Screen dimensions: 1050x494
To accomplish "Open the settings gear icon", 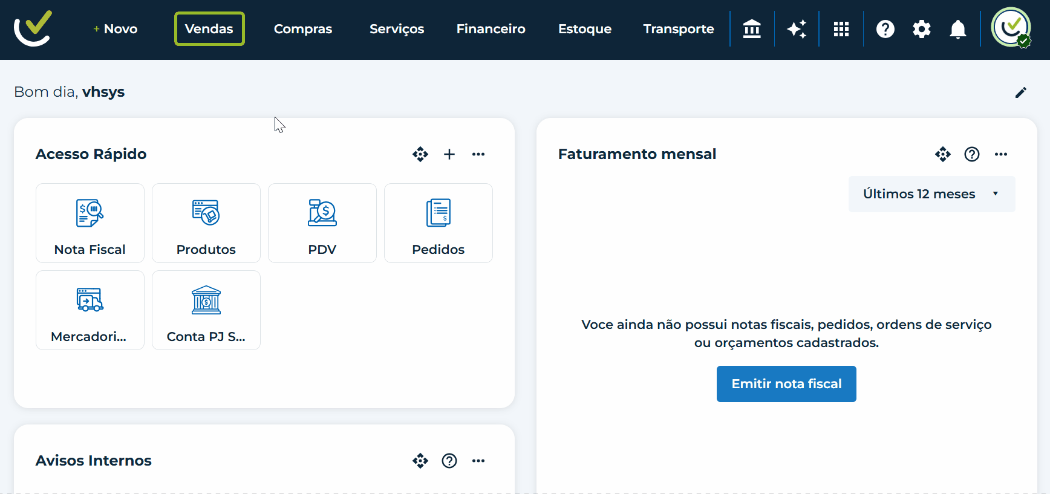I will pyautogui.click(x=922, y=29).
